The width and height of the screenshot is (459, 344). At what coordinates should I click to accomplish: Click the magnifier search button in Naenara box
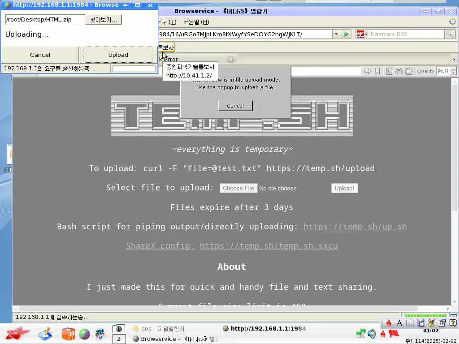pyautogui.click(x=449, y=34)
